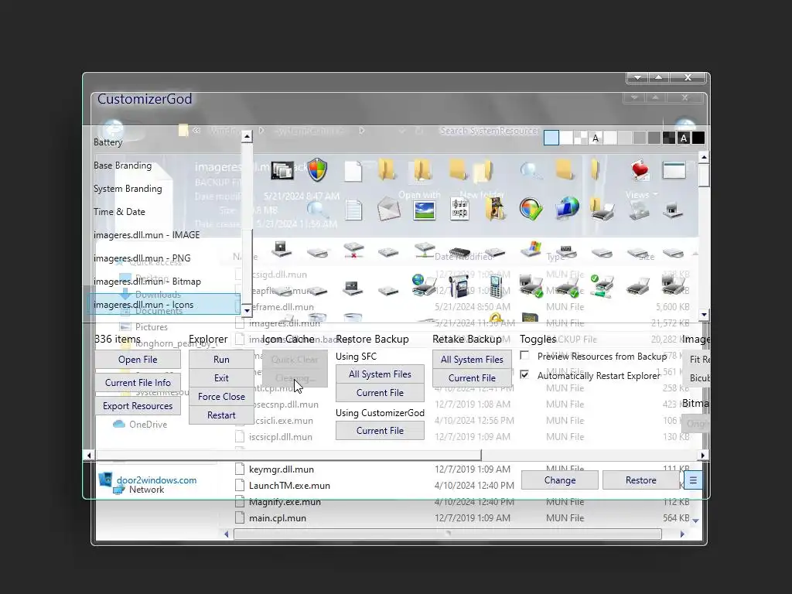Select the Windows orb with checkmark icon
This screenshot has width=792, height=594.
531,209
